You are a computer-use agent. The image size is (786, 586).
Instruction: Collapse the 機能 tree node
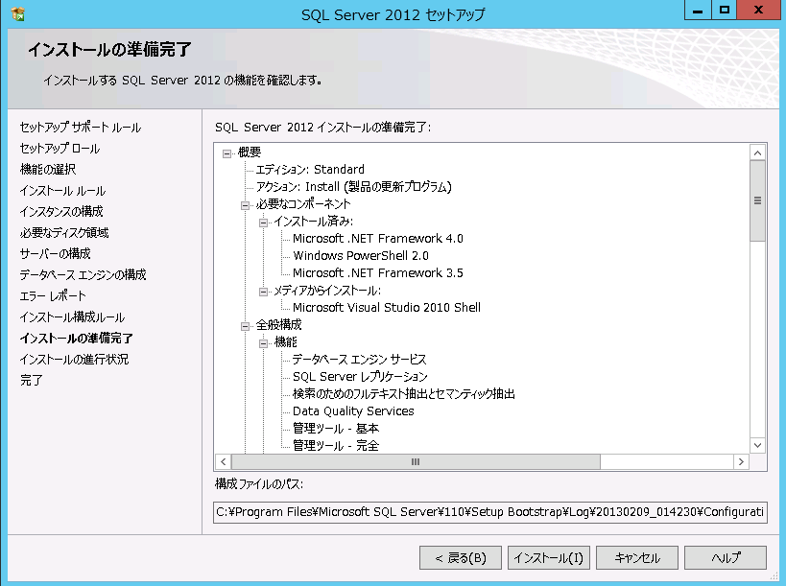click(263, 343)
